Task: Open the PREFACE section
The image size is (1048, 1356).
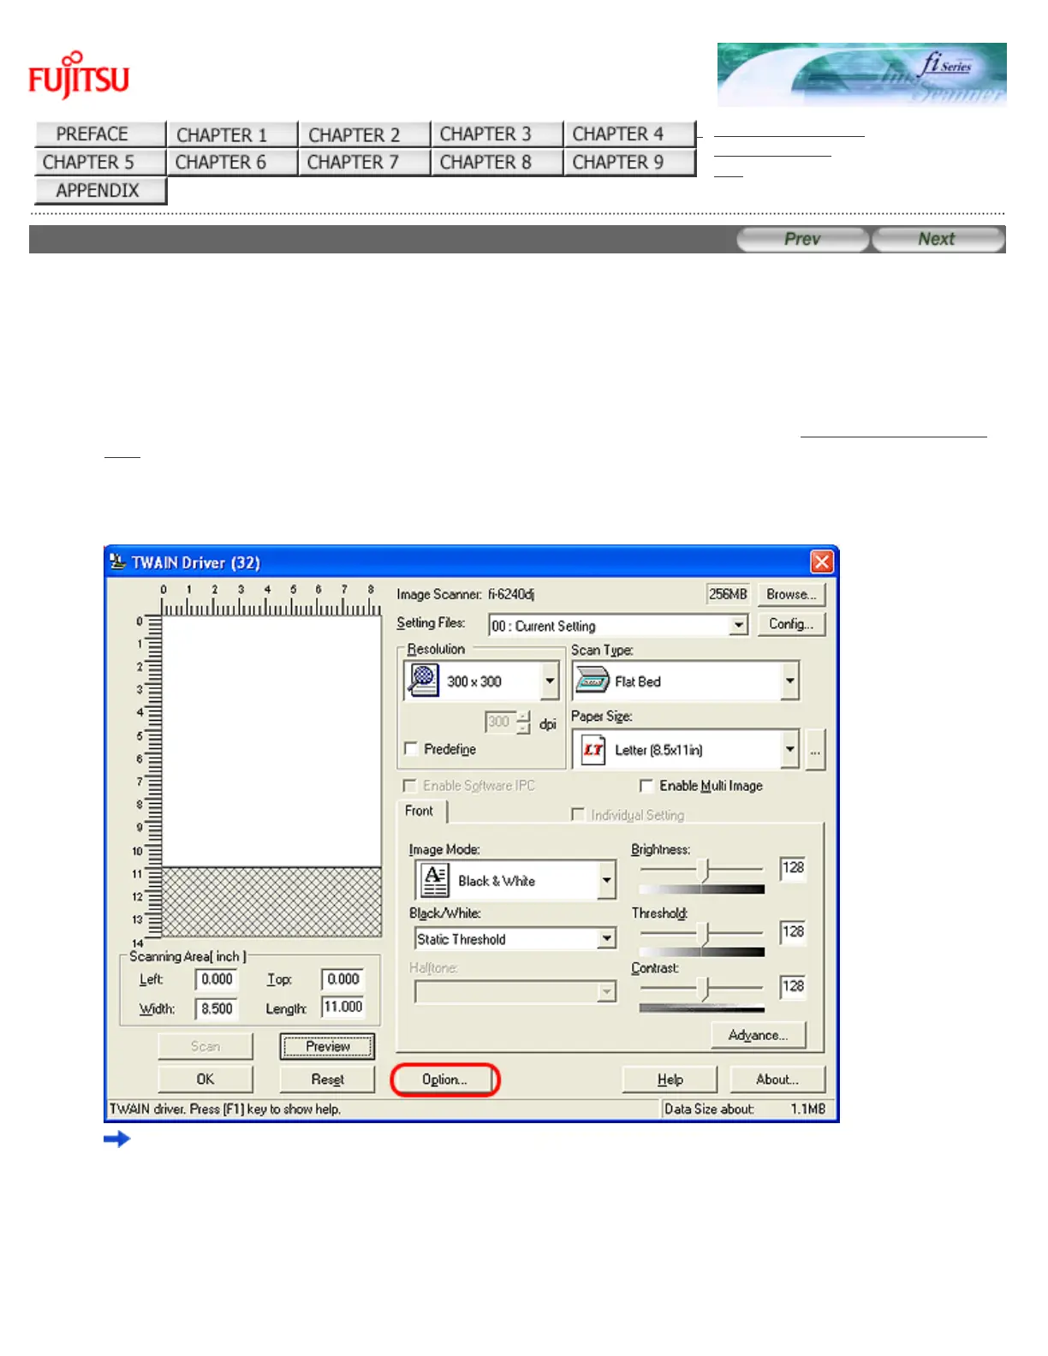Action: click(100, 134)
